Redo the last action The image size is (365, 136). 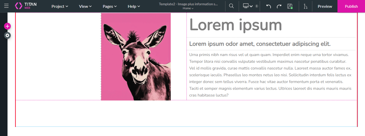(x=279, y=6)
